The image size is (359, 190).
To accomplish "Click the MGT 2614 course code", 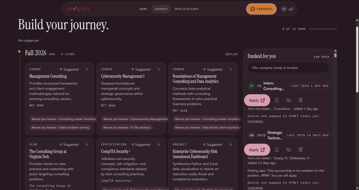I will coord(180,110).
